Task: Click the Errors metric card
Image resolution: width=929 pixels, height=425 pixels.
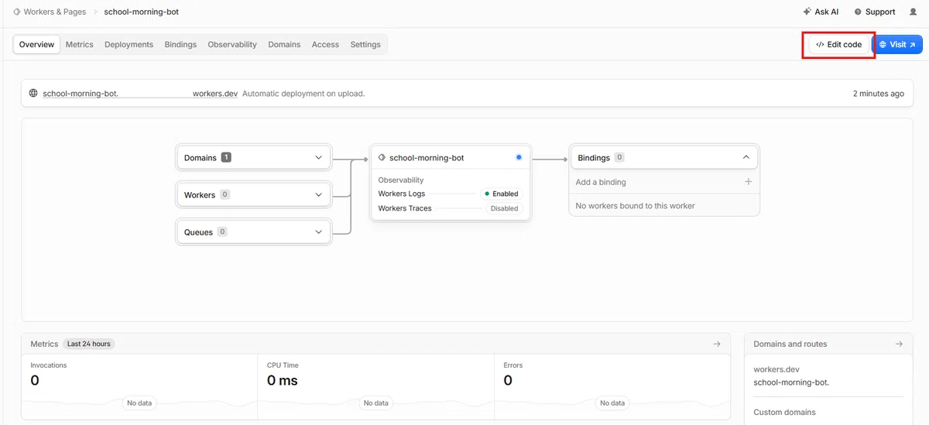Action: [612, 387]
